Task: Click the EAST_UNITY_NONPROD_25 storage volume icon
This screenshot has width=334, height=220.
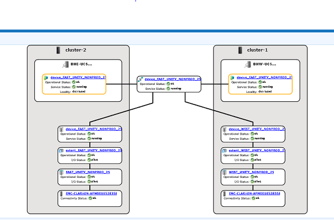Action: (x=61, y=171)
